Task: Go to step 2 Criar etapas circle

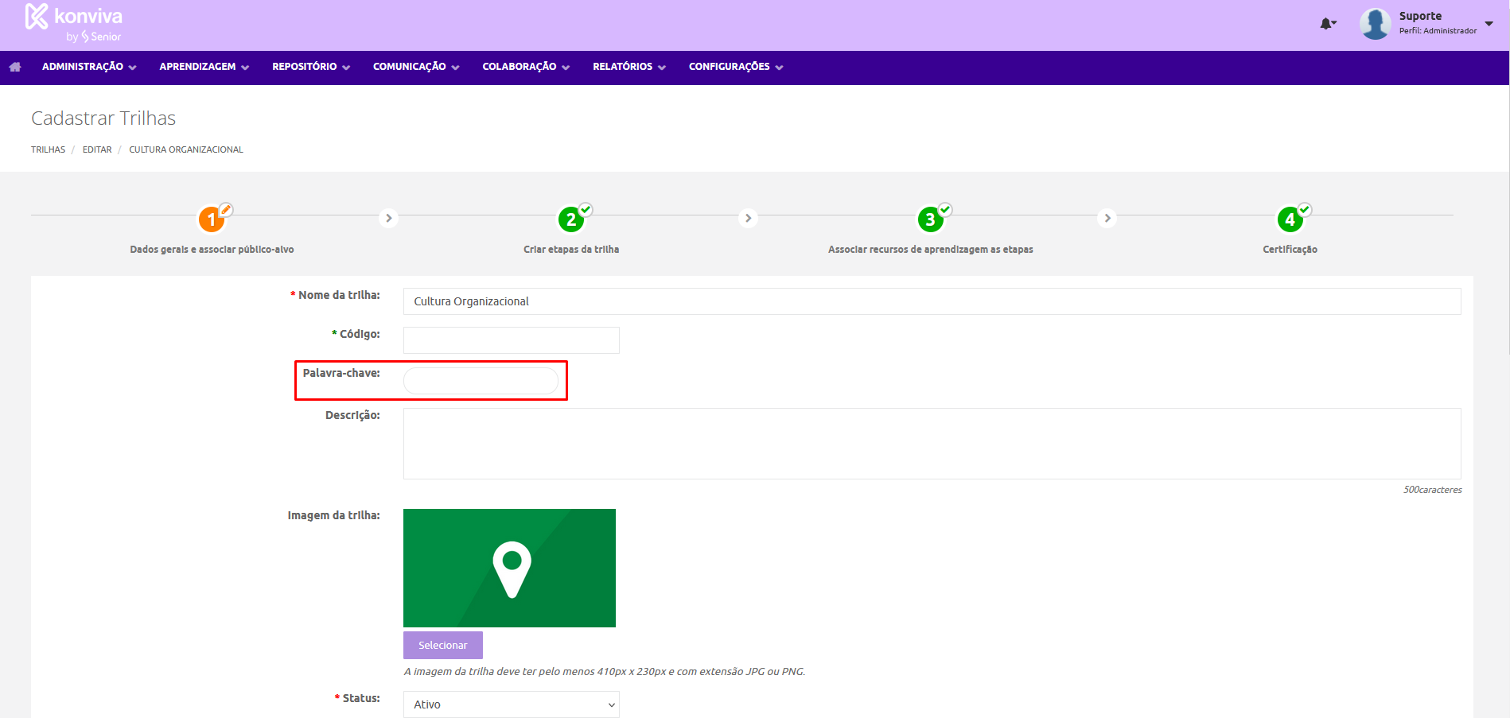Action: (x=570, y=219)
